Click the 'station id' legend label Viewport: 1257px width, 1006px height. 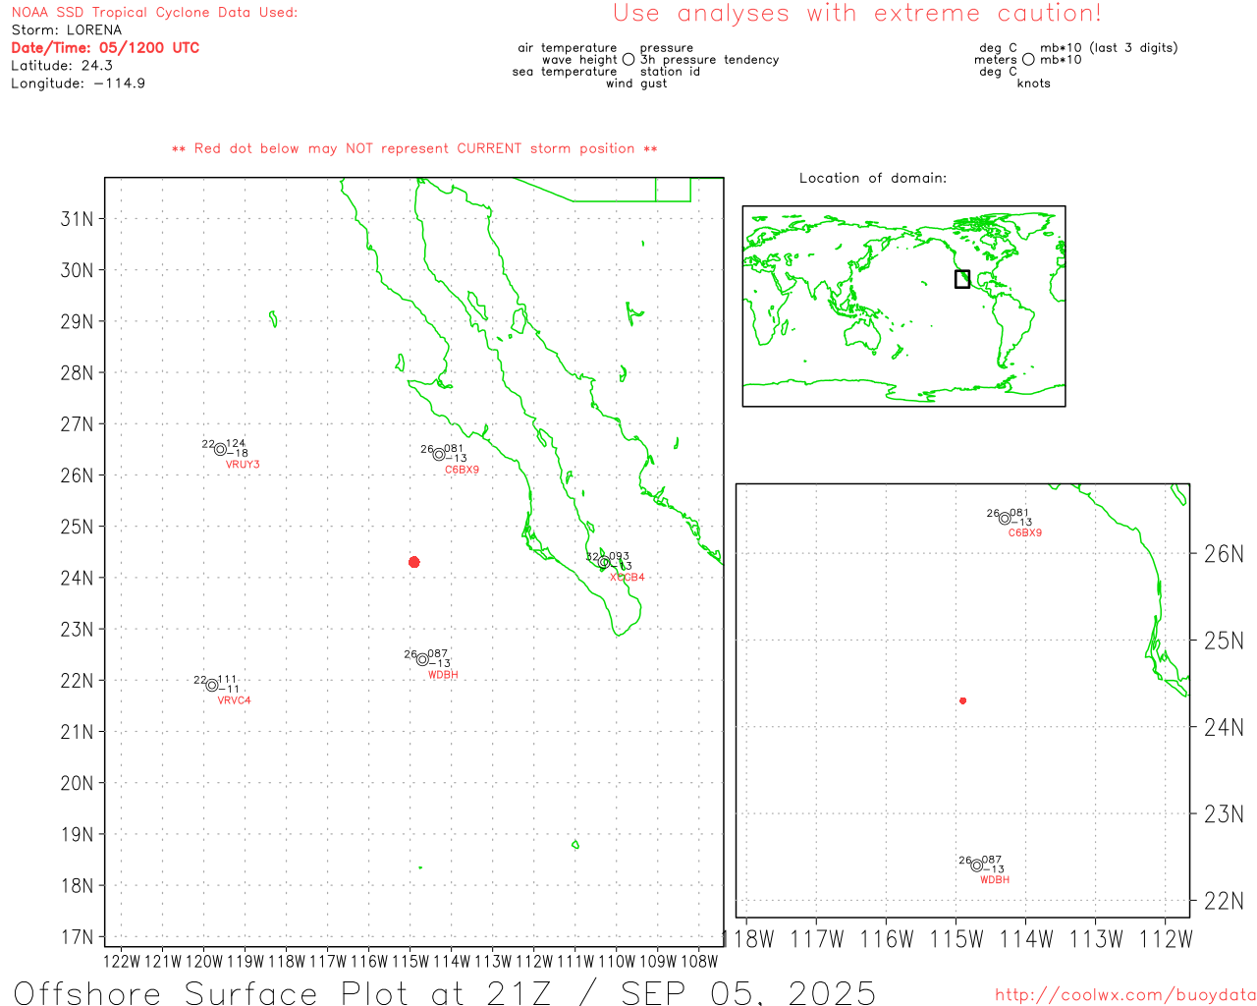point(670,72)
